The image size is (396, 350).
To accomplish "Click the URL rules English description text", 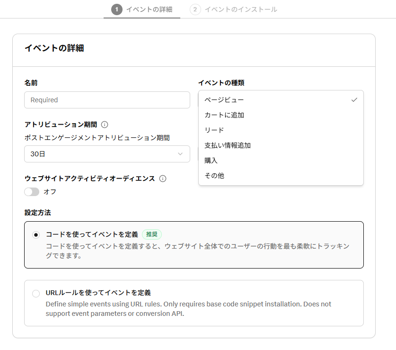I will click(188, 308).
